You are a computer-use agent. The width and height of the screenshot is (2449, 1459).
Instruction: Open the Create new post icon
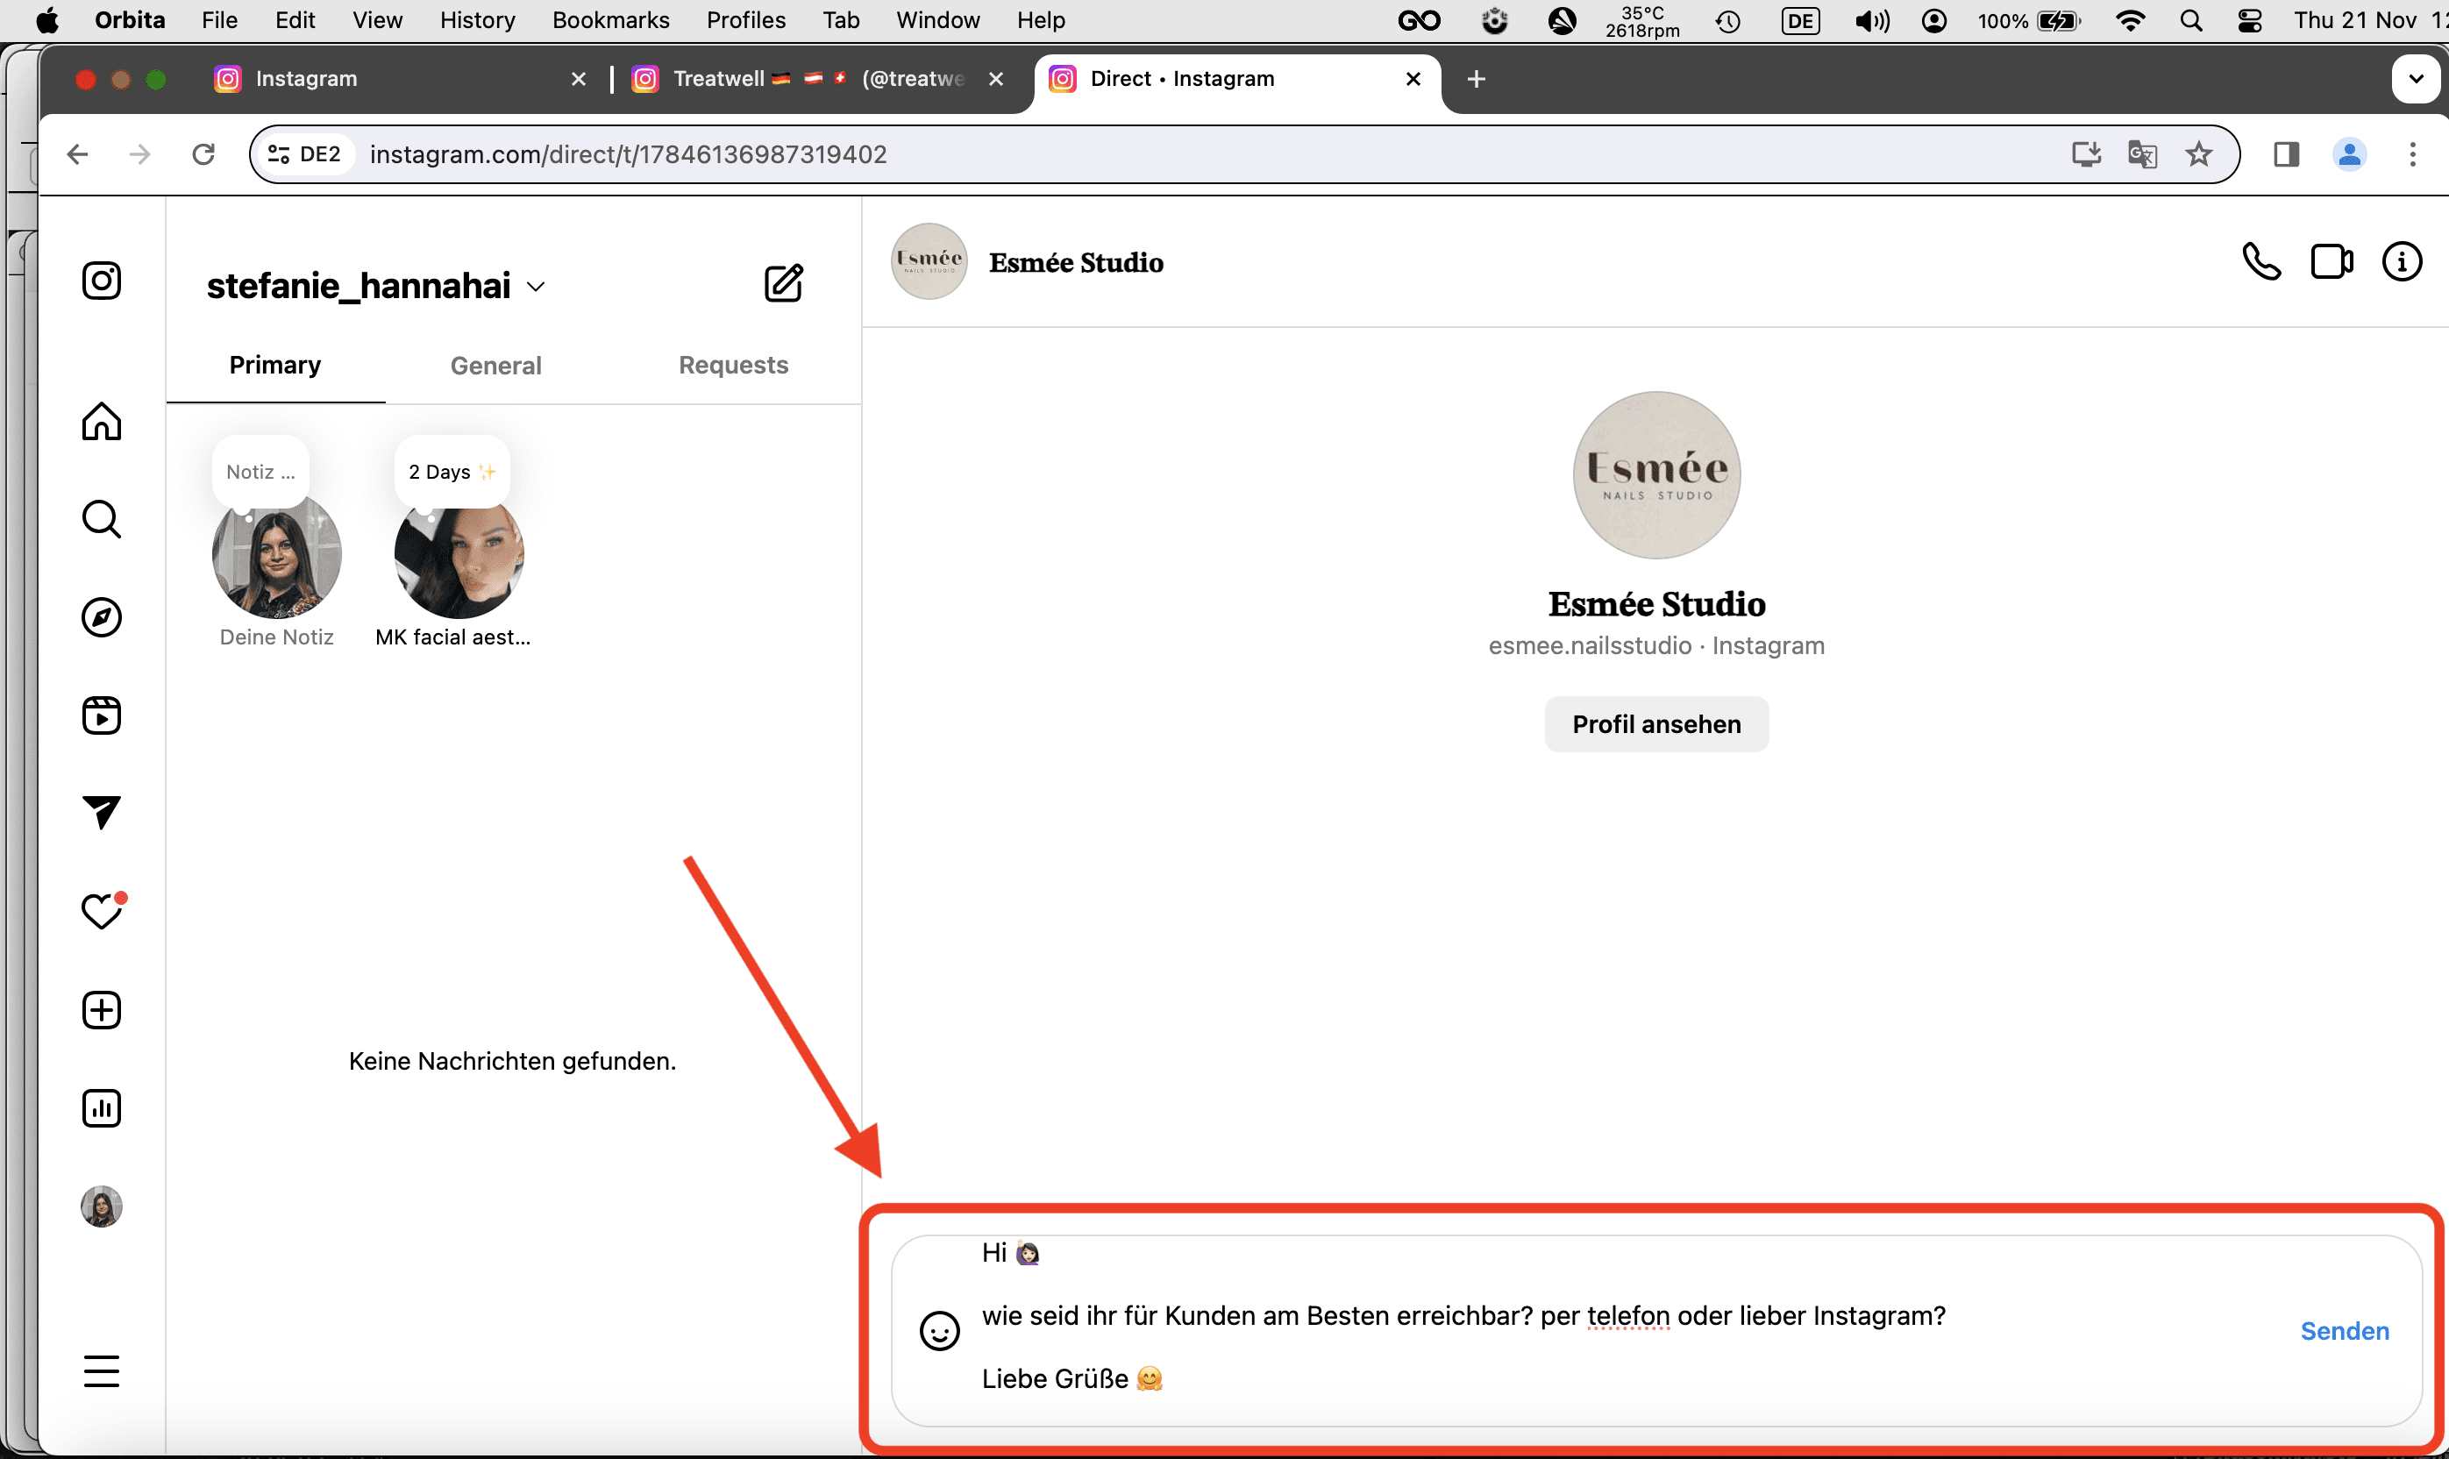click(101, 1011)
